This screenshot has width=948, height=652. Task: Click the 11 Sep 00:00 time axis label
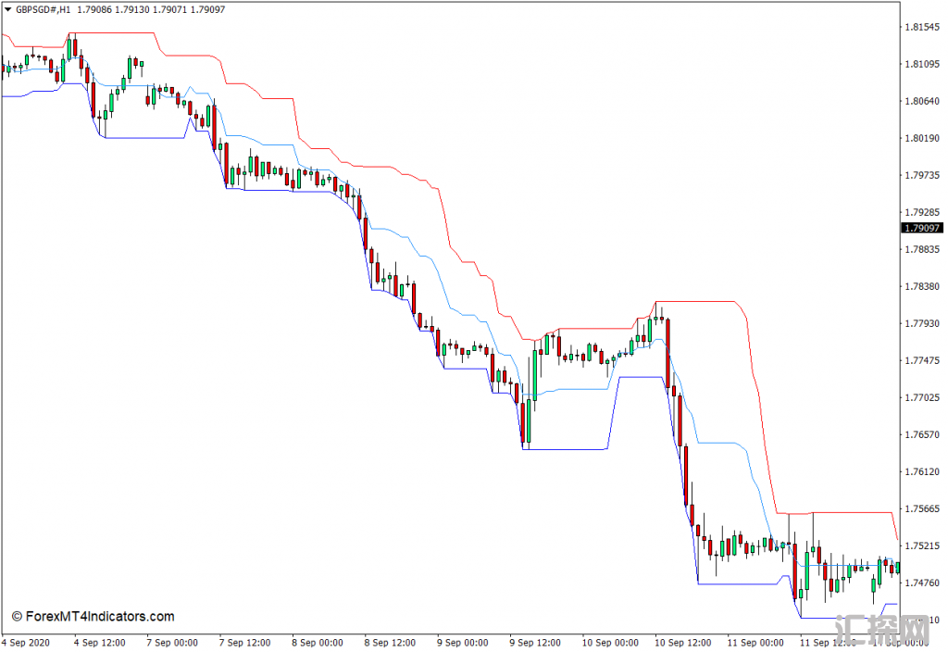click(755, 643)
